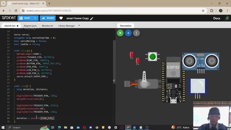Screen dimensions: 231x130
Task: Expand the file tabs dropdown arrow
Action: click(79, 26)
